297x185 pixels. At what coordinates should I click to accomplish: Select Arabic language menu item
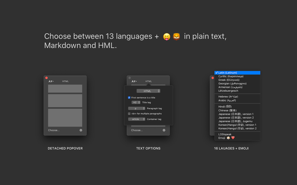(x=237, y=100)
